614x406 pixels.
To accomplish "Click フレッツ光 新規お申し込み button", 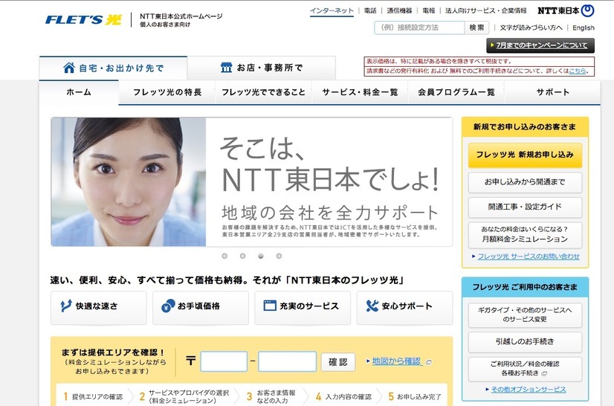I will (525, 155).
